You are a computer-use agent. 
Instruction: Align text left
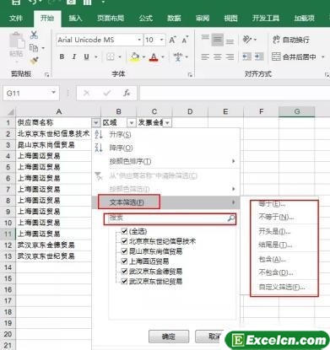(205, 57)
